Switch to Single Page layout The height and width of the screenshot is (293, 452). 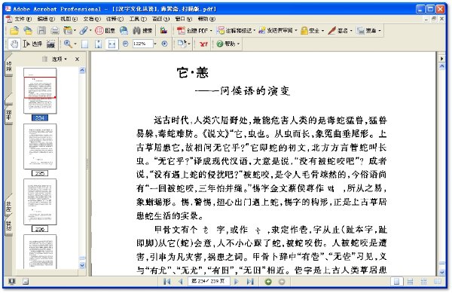point(397,282)
